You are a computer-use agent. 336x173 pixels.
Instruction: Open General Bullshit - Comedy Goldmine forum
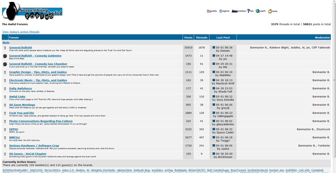tap(35, 56)
